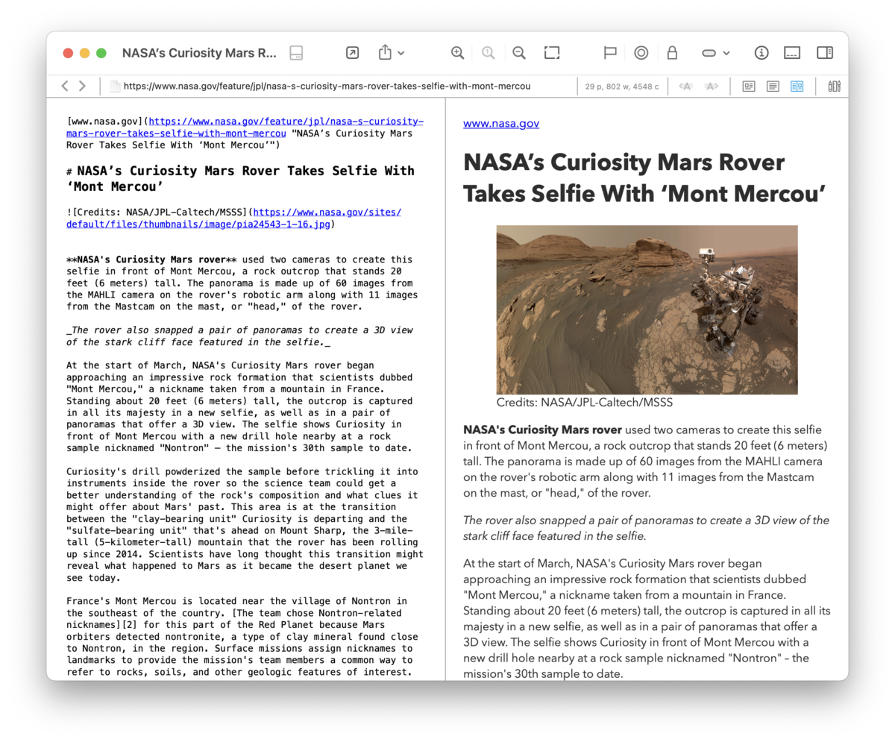Reset zoom to actual size

[488, 53]
